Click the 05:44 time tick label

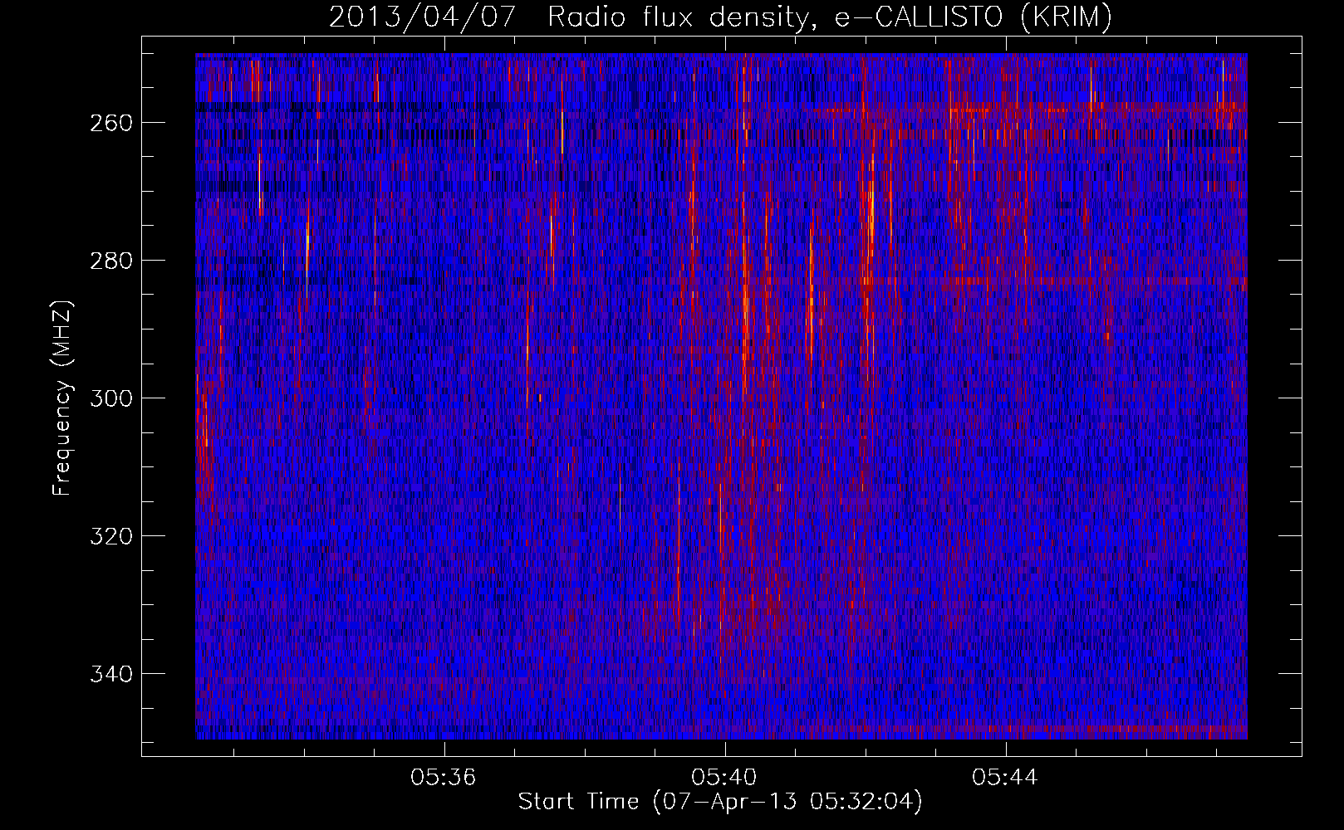pyautogui.click(x=1005, y=778)
